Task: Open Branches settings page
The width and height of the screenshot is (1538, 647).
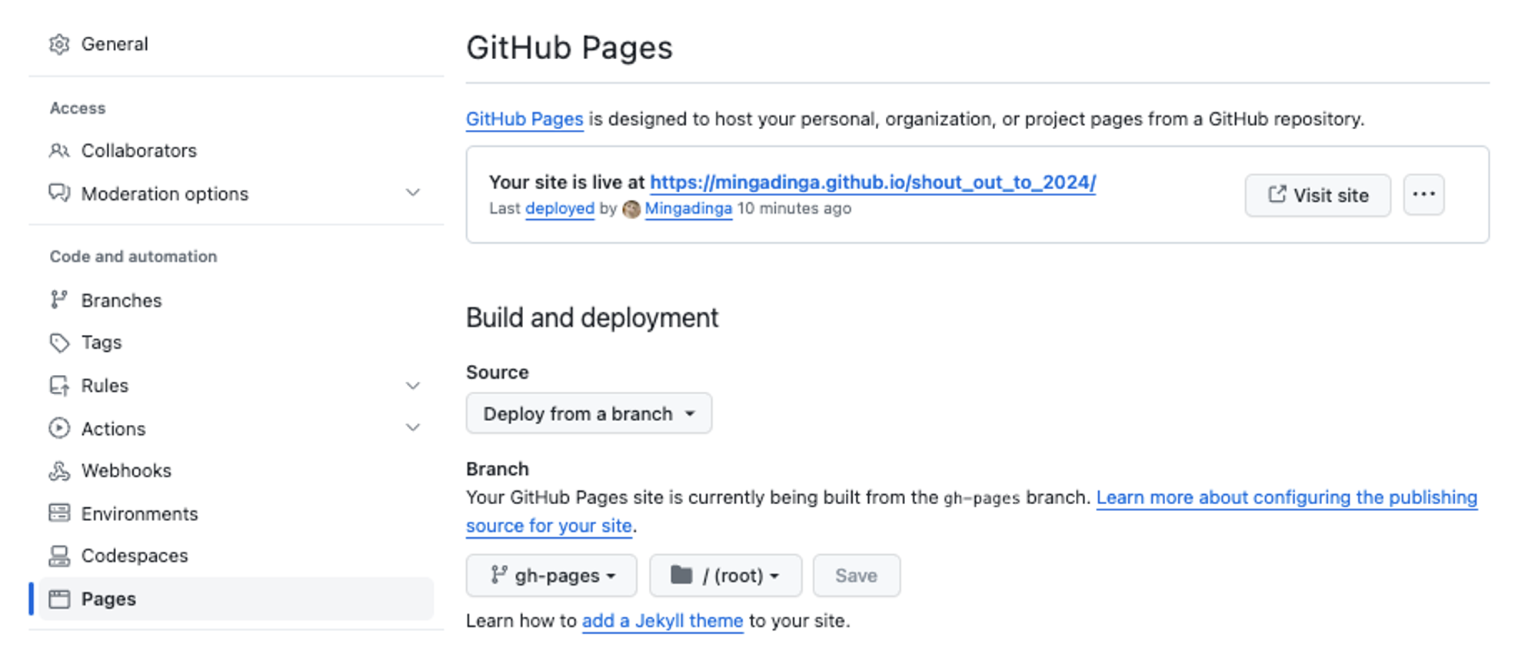Action: 122,300
